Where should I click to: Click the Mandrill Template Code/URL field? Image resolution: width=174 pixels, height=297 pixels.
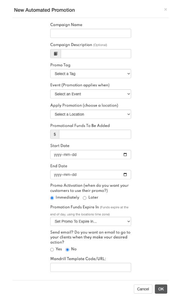tap(91, 268)
